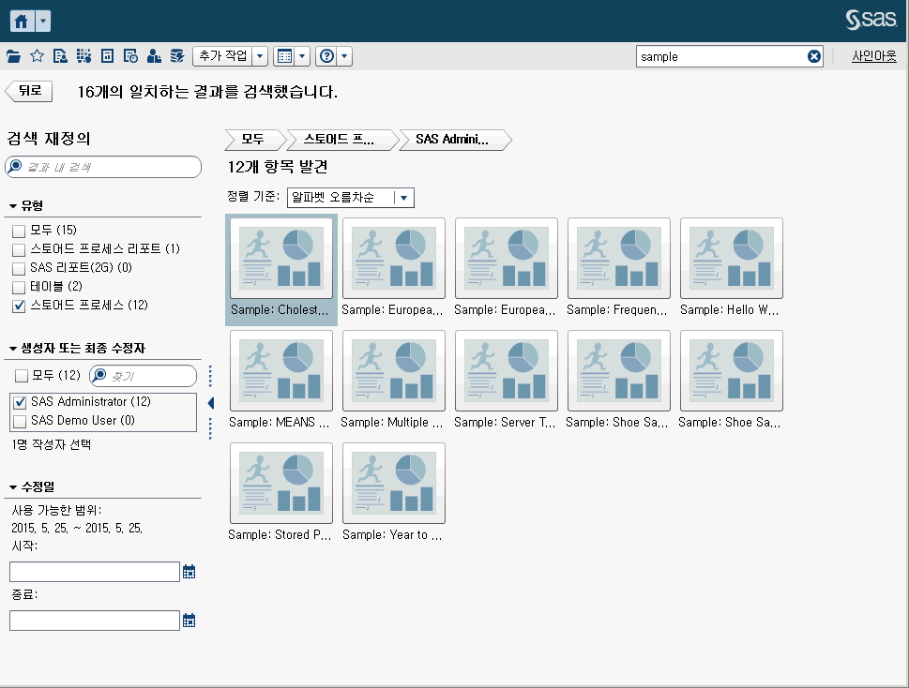Open the folder browse icon
This screenshot has height=688, width=909.
click(x=14, y=55)
